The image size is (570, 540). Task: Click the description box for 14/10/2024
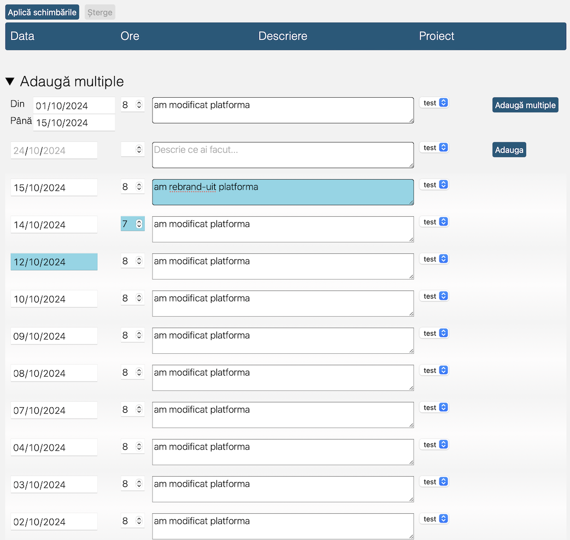tap(283, 229)
